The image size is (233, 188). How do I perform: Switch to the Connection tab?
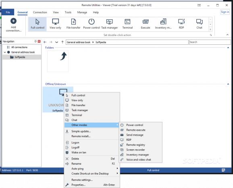pos(40,13)
